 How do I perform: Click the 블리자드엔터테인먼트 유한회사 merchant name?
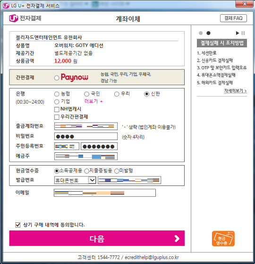point(49,37)
